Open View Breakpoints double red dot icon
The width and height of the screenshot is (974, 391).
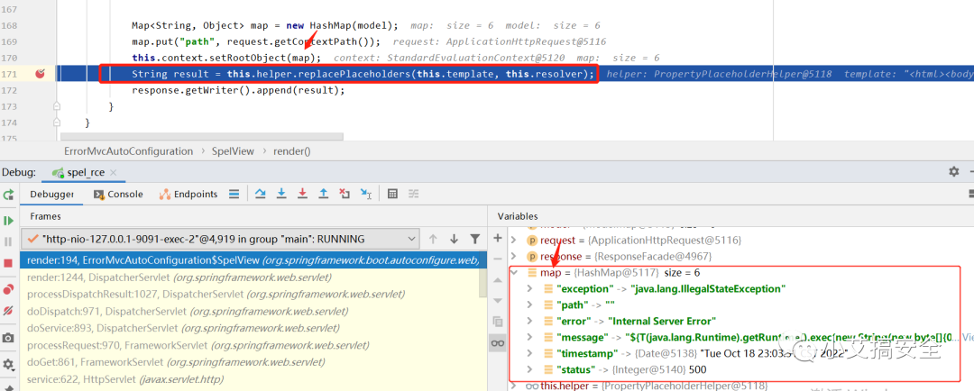coord(8,289)
